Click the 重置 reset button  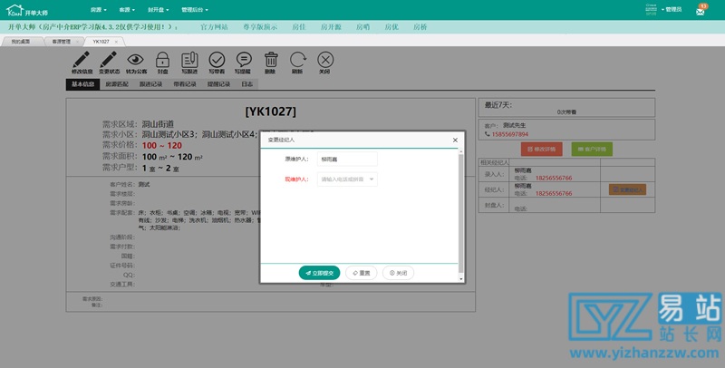361,273
